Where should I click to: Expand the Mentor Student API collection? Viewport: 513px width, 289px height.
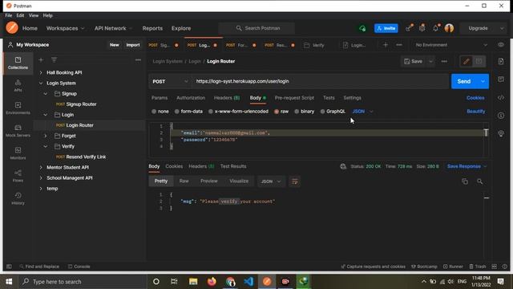[x=41, y=168]
